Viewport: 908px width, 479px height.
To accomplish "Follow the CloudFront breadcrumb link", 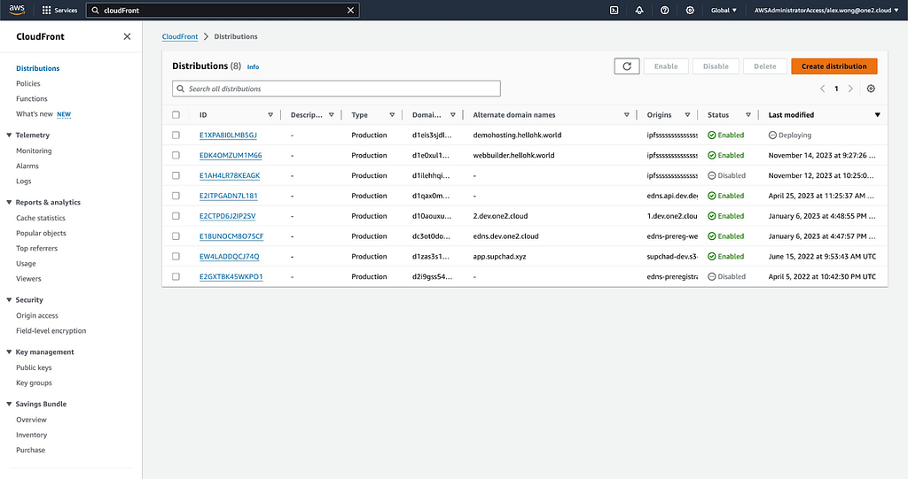I will [179, 36].
